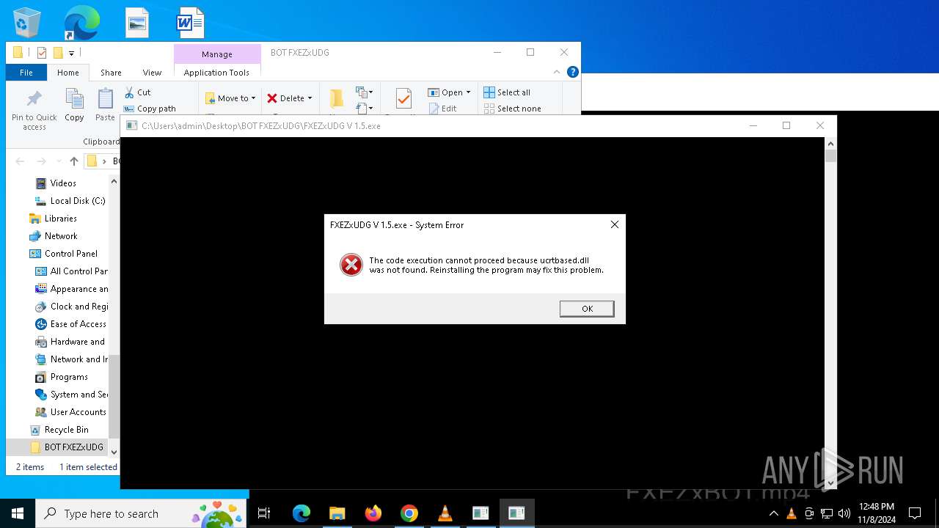
Task: Click the taskbar search box
Action: [142, 513]
